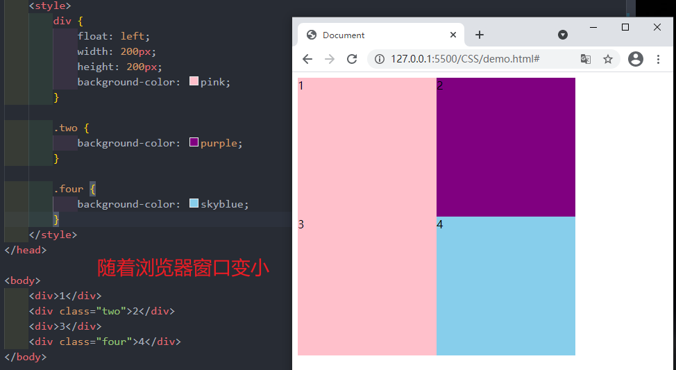The height and width of the screenshot is (370, 676).
Task: Click the pink color swatch in code
Action: click(x=194, y=82)
